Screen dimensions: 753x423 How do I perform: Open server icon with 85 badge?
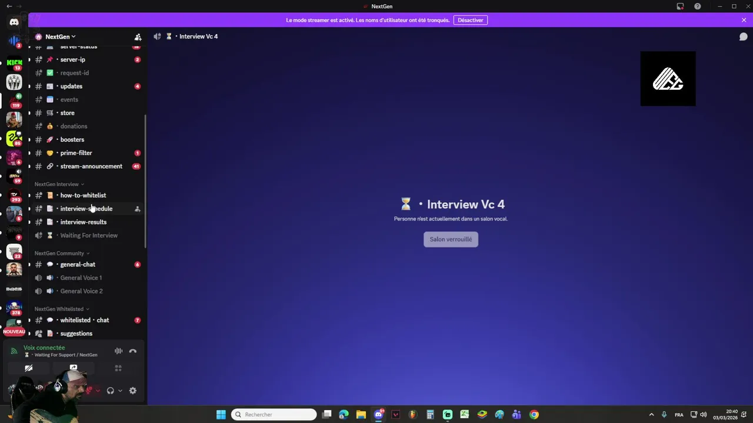(14, 138)
